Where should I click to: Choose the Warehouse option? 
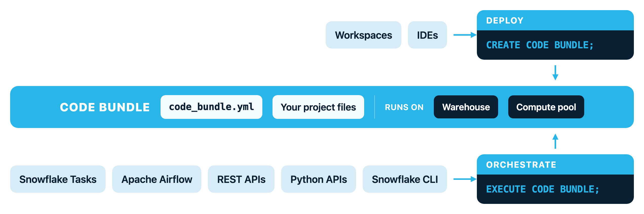pos(466,107)
